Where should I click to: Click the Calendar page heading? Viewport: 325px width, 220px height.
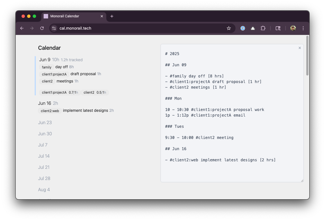49,48
